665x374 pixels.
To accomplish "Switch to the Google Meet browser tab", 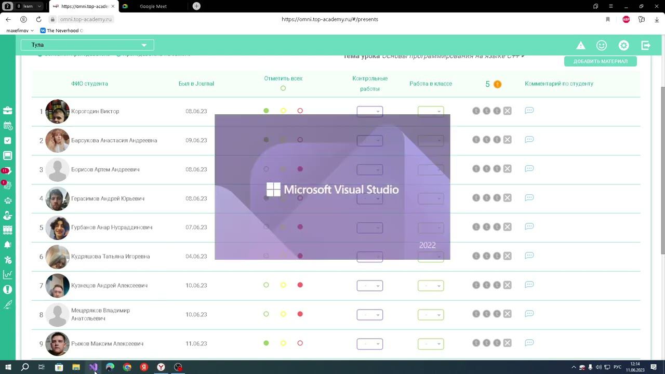I will coord(153,6).
